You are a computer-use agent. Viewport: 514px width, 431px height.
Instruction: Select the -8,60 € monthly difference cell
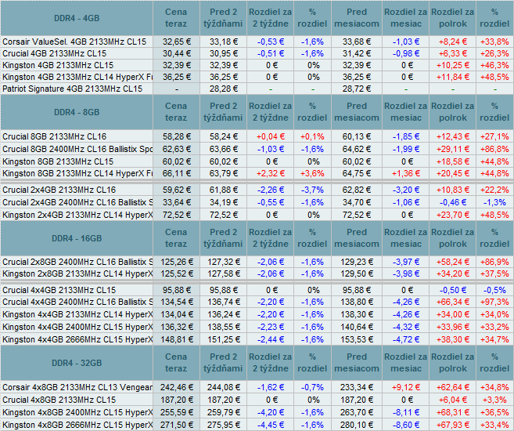[x=405, y=425]
